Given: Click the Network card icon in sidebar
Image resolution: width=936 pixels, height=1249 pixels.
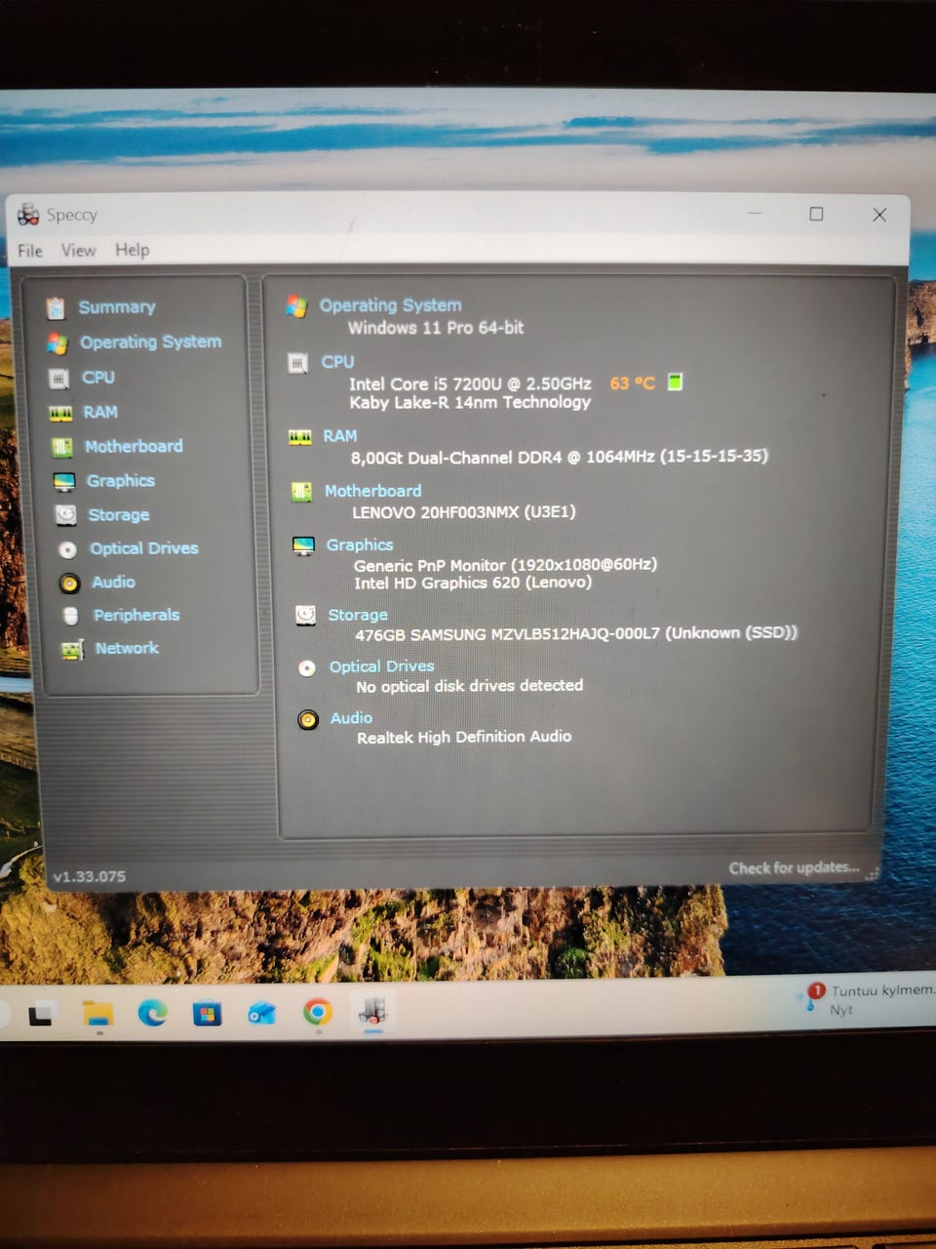Looking at the screenshot, I should (72, 649).
